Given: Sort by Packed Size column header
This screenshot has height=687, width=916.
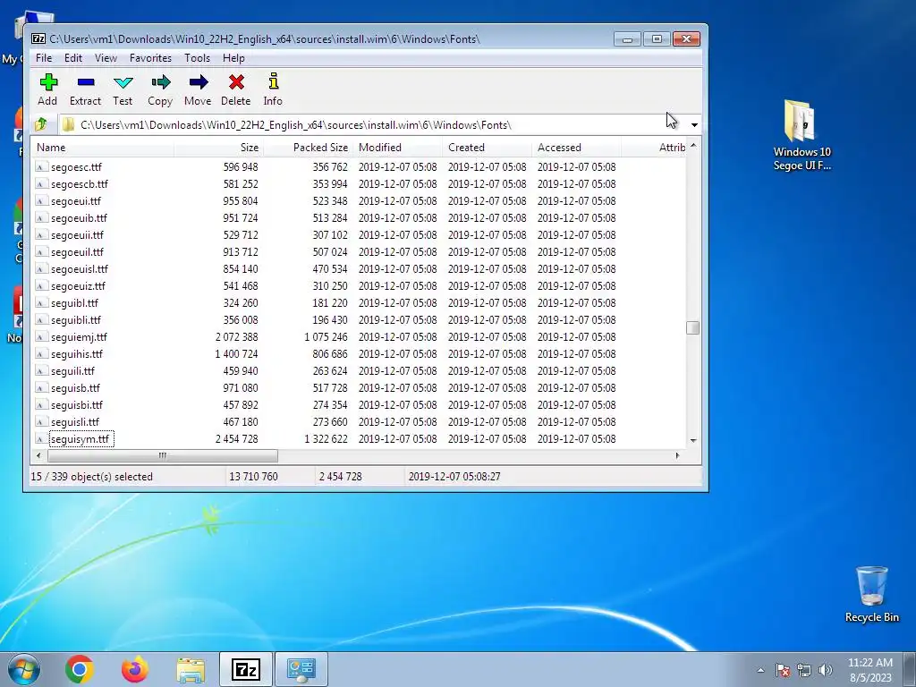Looking at the screenshot, I should pyautogui.click(x=308, y=148).
